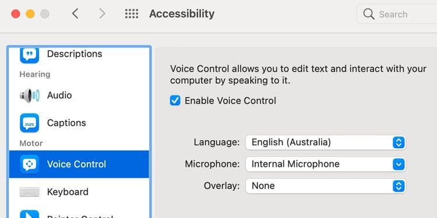Screen dimensions: 437x218
Task: Click the forward navigation chevron
Action: click(103, 13)
